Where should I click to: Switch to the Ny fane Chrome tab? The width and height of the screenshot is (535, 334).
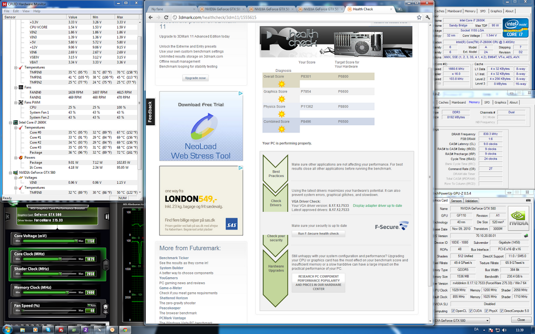(172, 9)
